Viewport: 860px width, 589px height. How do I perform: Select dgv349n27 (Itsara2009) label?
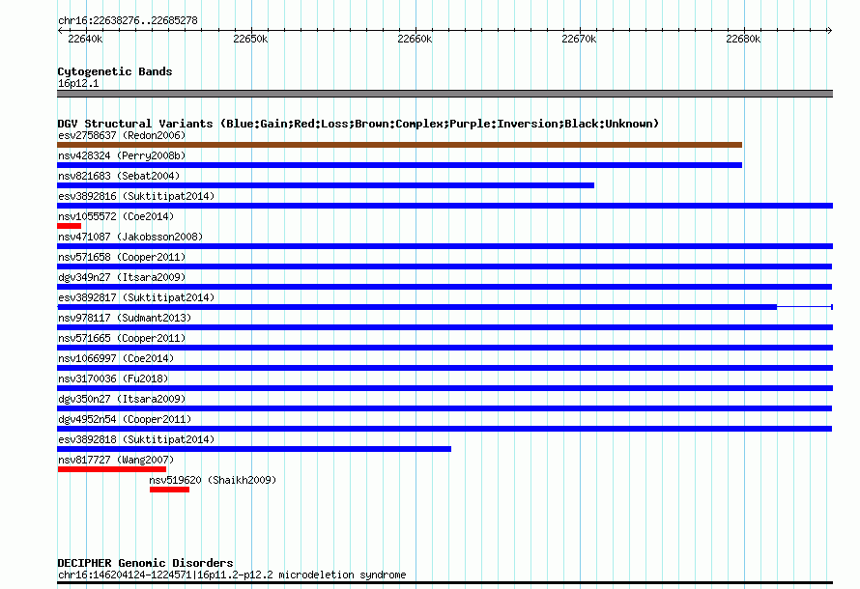(x=122, y=277)
